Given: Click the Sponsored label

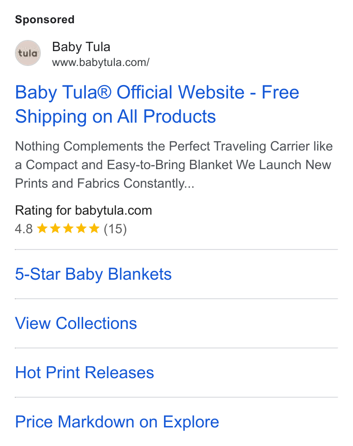Looking at the screenshot, I should (45, 20).
